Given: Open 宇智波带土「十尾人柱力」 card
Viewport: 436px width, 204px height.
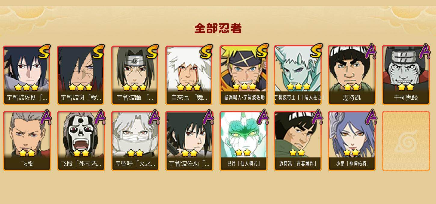Looking at the screenshot, I should click(x=298, y=75).
